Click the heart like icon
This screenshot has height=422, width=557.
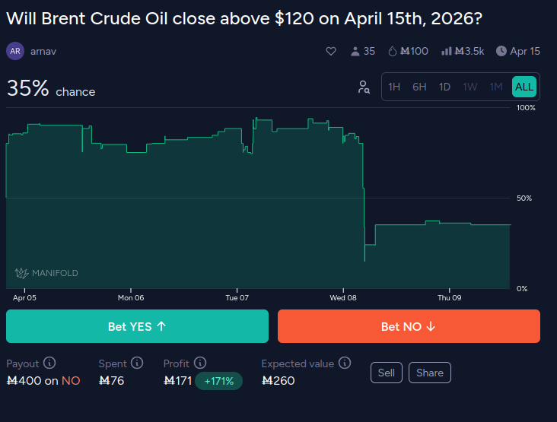[x=331, y=51]
